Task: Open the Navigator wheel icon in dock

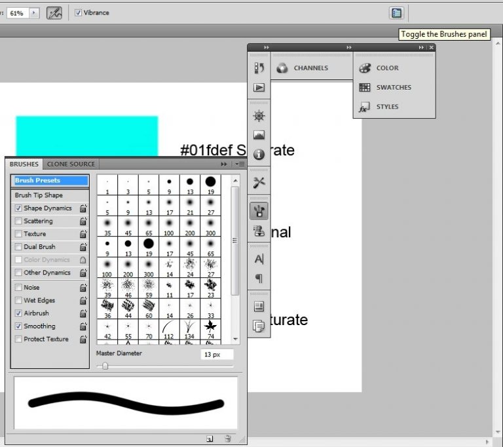Action: click(259, 115)
